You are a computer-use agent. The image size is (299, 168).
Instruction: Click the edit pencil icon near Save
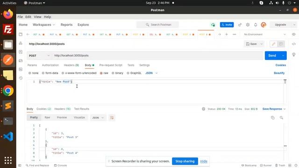pyautogui.click(x=273, y=44)
